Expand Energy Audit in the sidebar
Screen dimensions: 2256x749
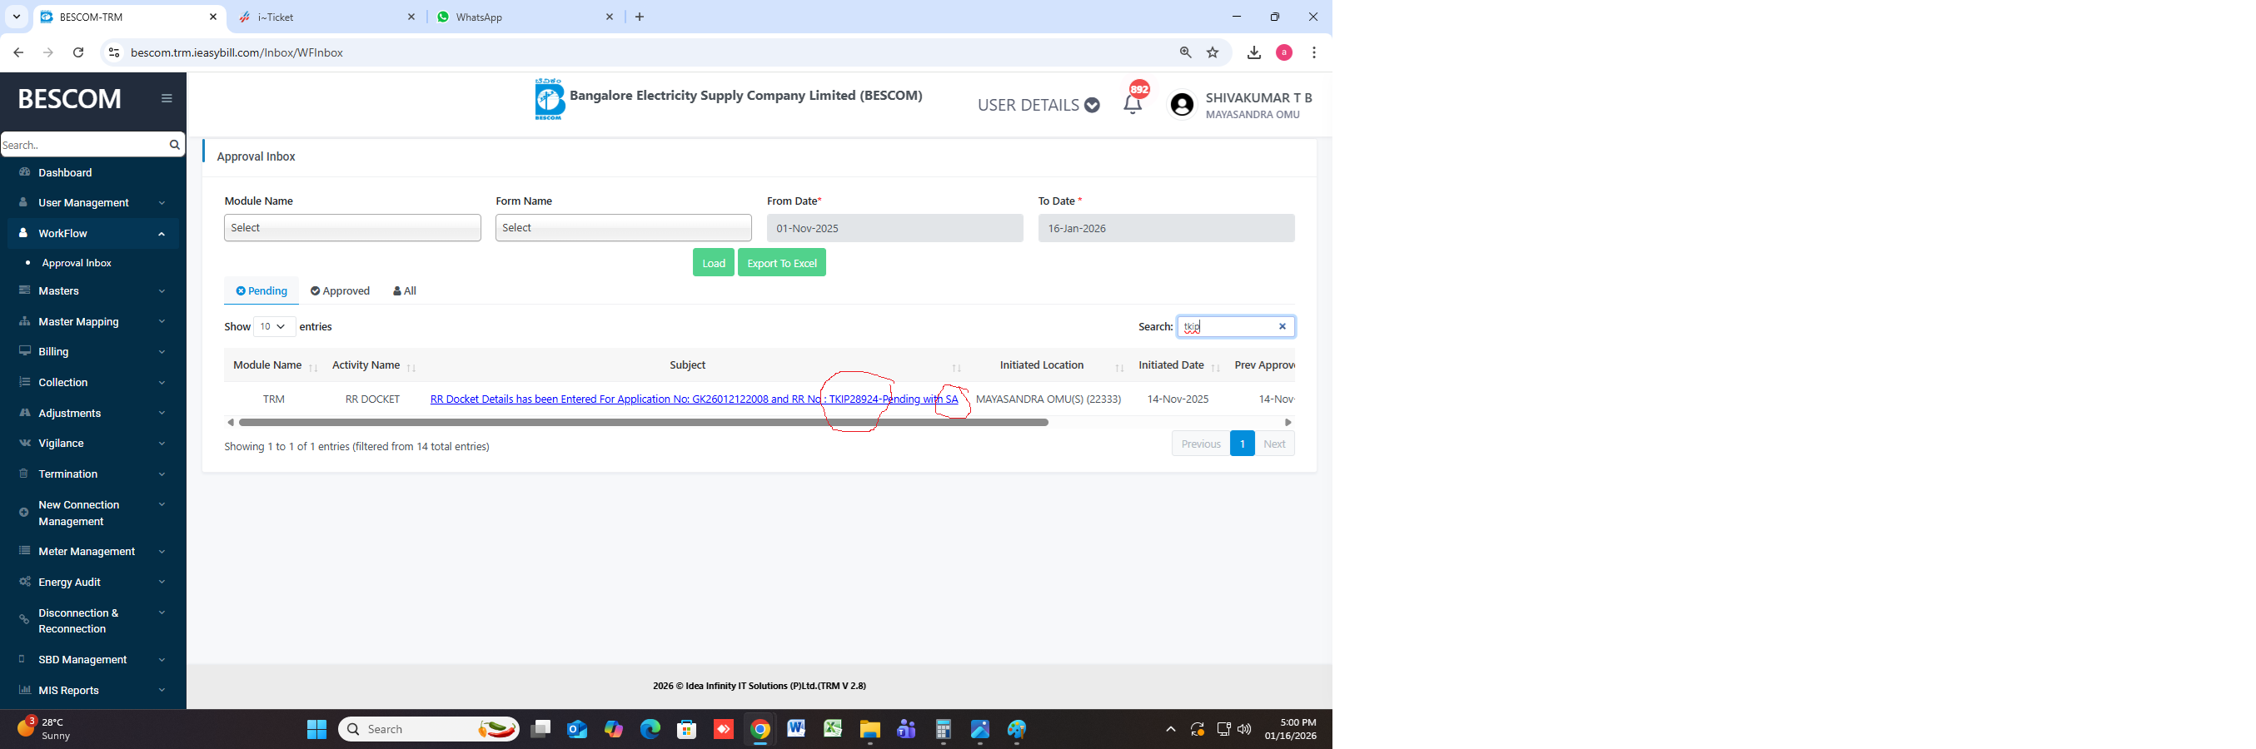[x=92, y=582]
